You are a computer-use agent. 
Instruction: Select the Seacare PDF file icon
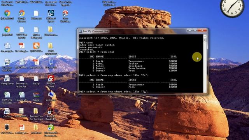[x=36, y=64]
